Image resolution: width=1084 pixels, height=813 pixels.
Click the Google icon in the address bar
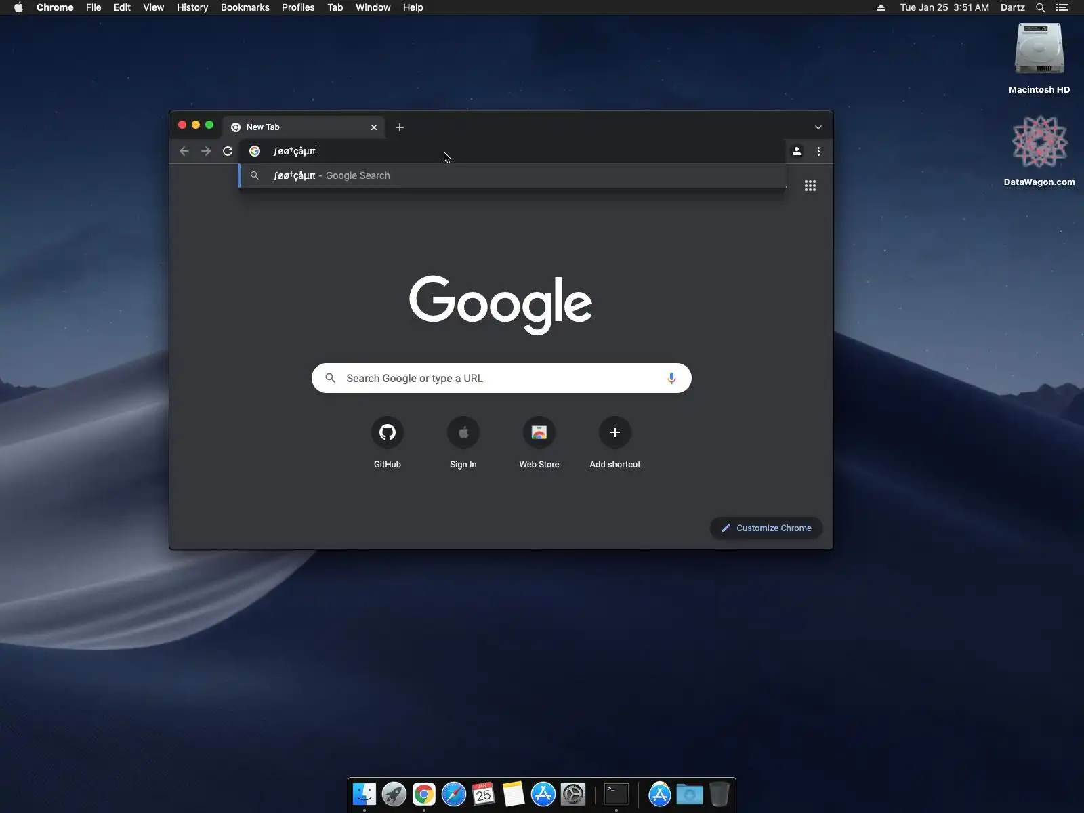click(x=255, y=151)
